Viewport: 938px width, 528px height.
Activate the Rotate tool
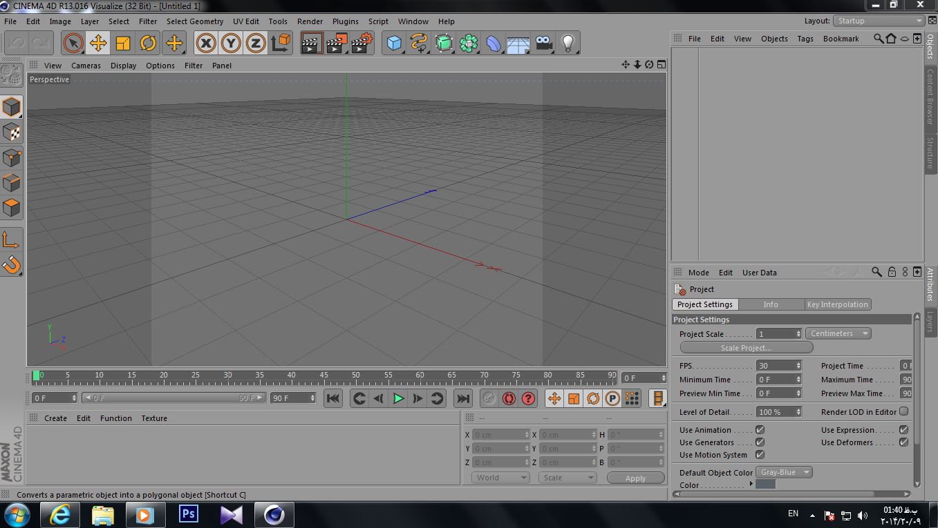coord(148,43)
